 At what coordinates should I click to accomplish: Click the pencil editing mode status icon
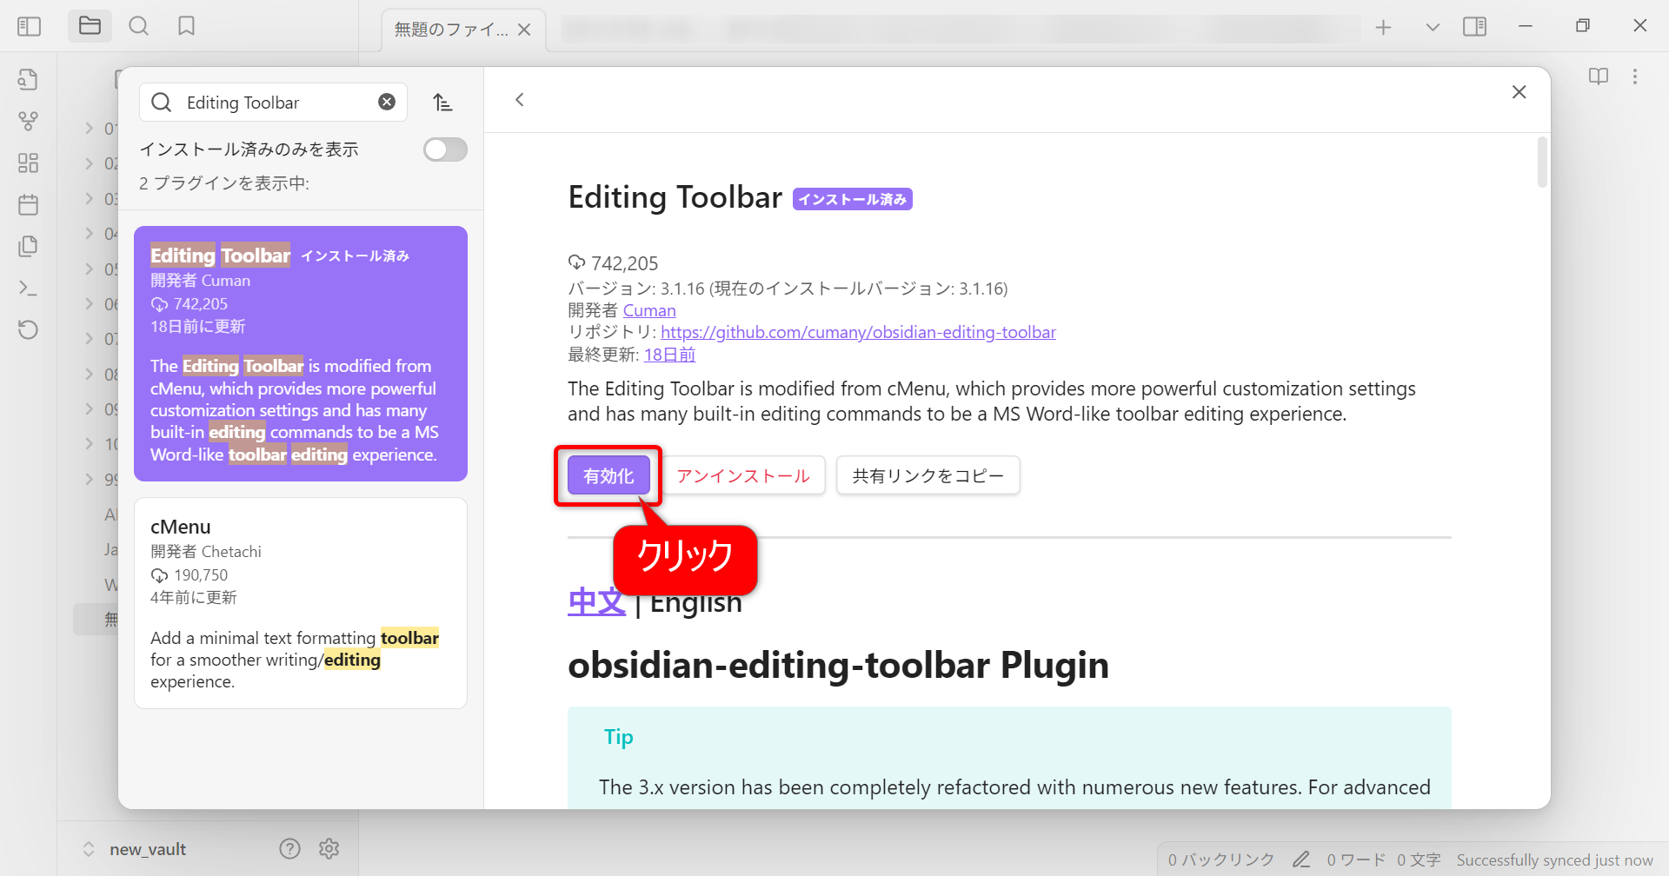tap(1300, 859)
